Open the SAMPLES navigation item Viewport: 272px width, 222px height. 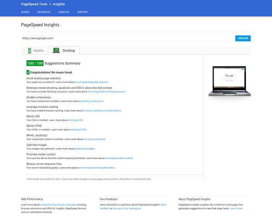point(64,12)
